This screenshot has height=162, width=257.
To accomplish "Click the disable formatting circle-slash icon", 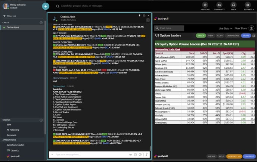I will coord(140,155).
